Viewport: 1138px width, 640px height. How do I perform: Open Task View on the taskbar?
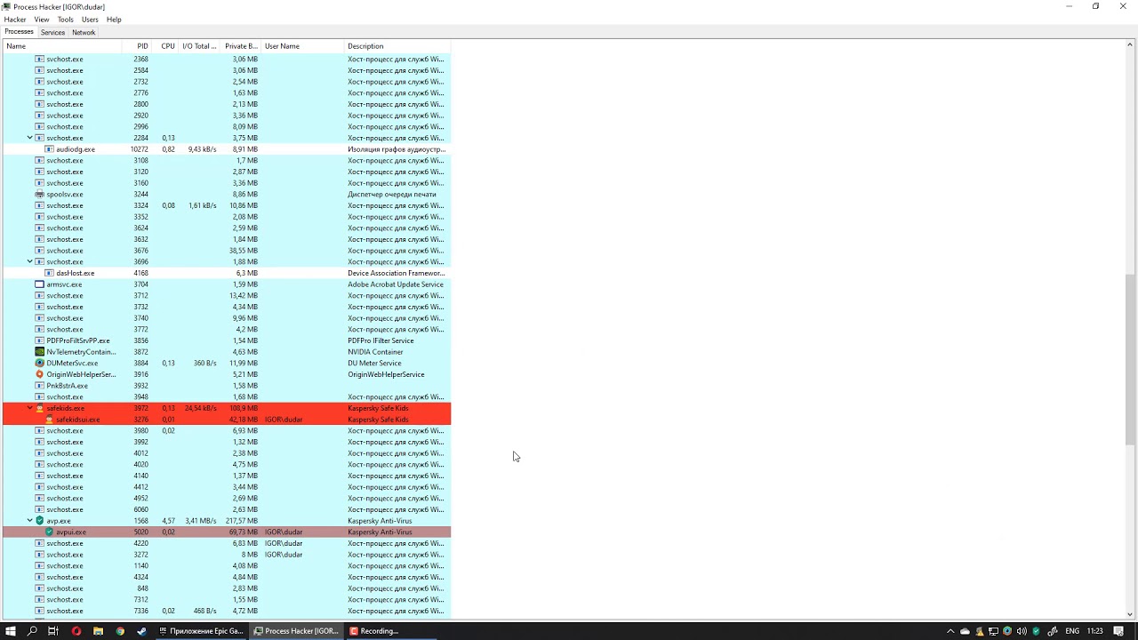pos(53,631)
